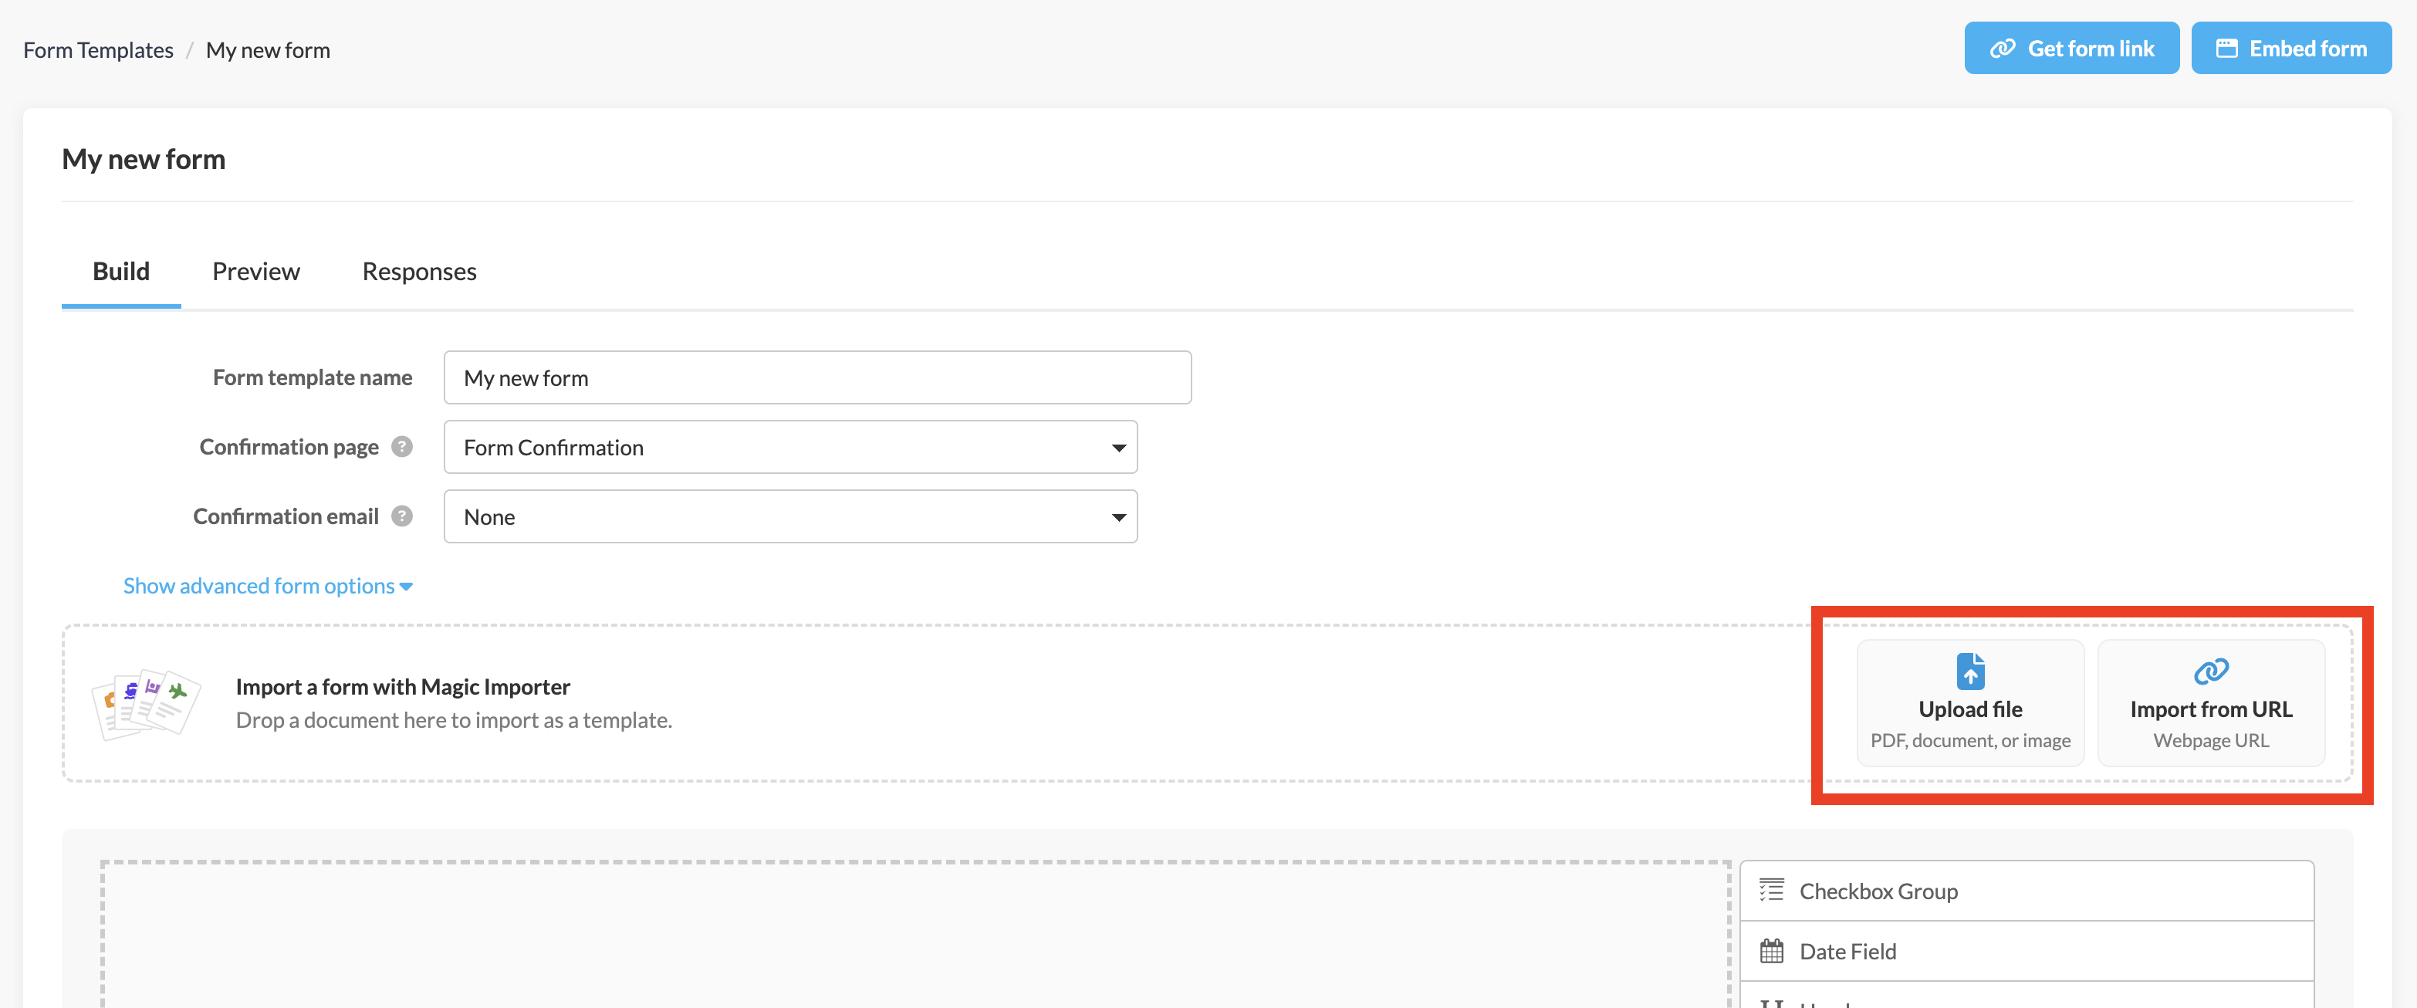Go to Form Templates breadcrumb link
Viewport: 2417px width, 1008px height.
99,49
